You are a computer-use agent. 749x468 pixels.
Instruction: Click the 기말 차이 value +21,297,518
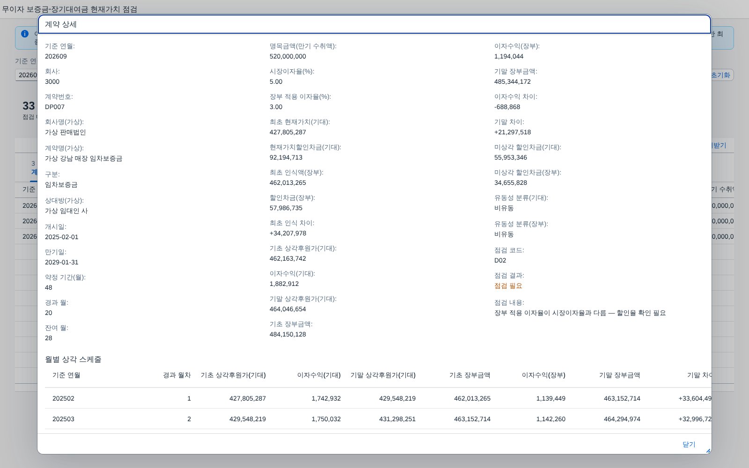pos(513,132)
